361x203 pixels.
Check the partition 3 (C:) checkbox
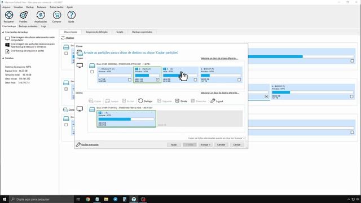pyautogui.click(x=196, y=80)
